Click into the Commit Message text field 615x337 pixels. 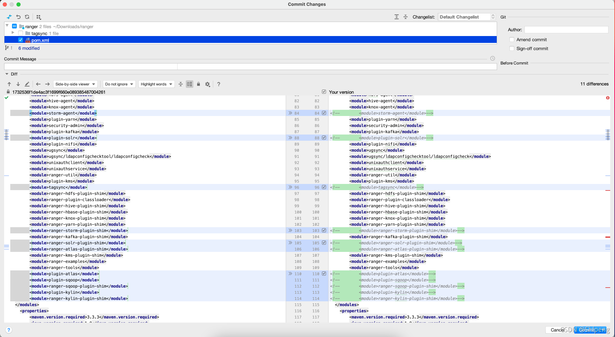click(x=250, y=66)
